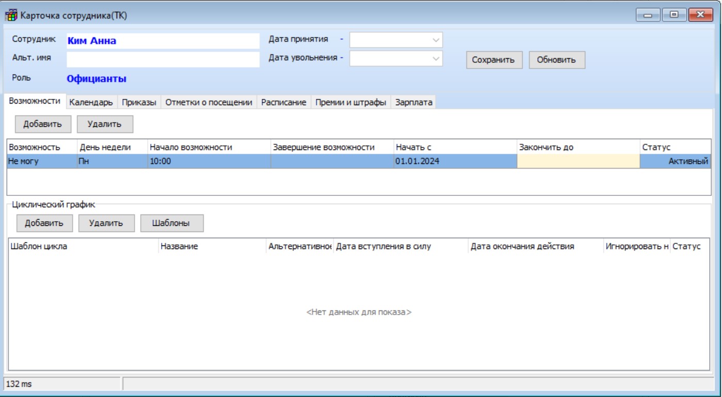This screenshot has height=397, width=722.
Task: Click the День недели column header
Action: 112,147
